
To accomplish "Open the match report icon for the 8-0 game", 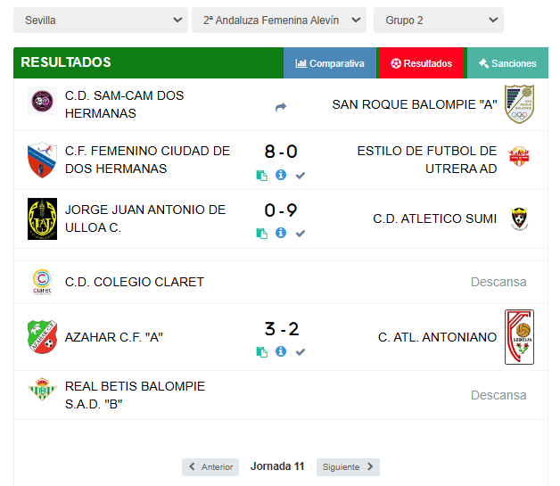I will click(262, 176).
